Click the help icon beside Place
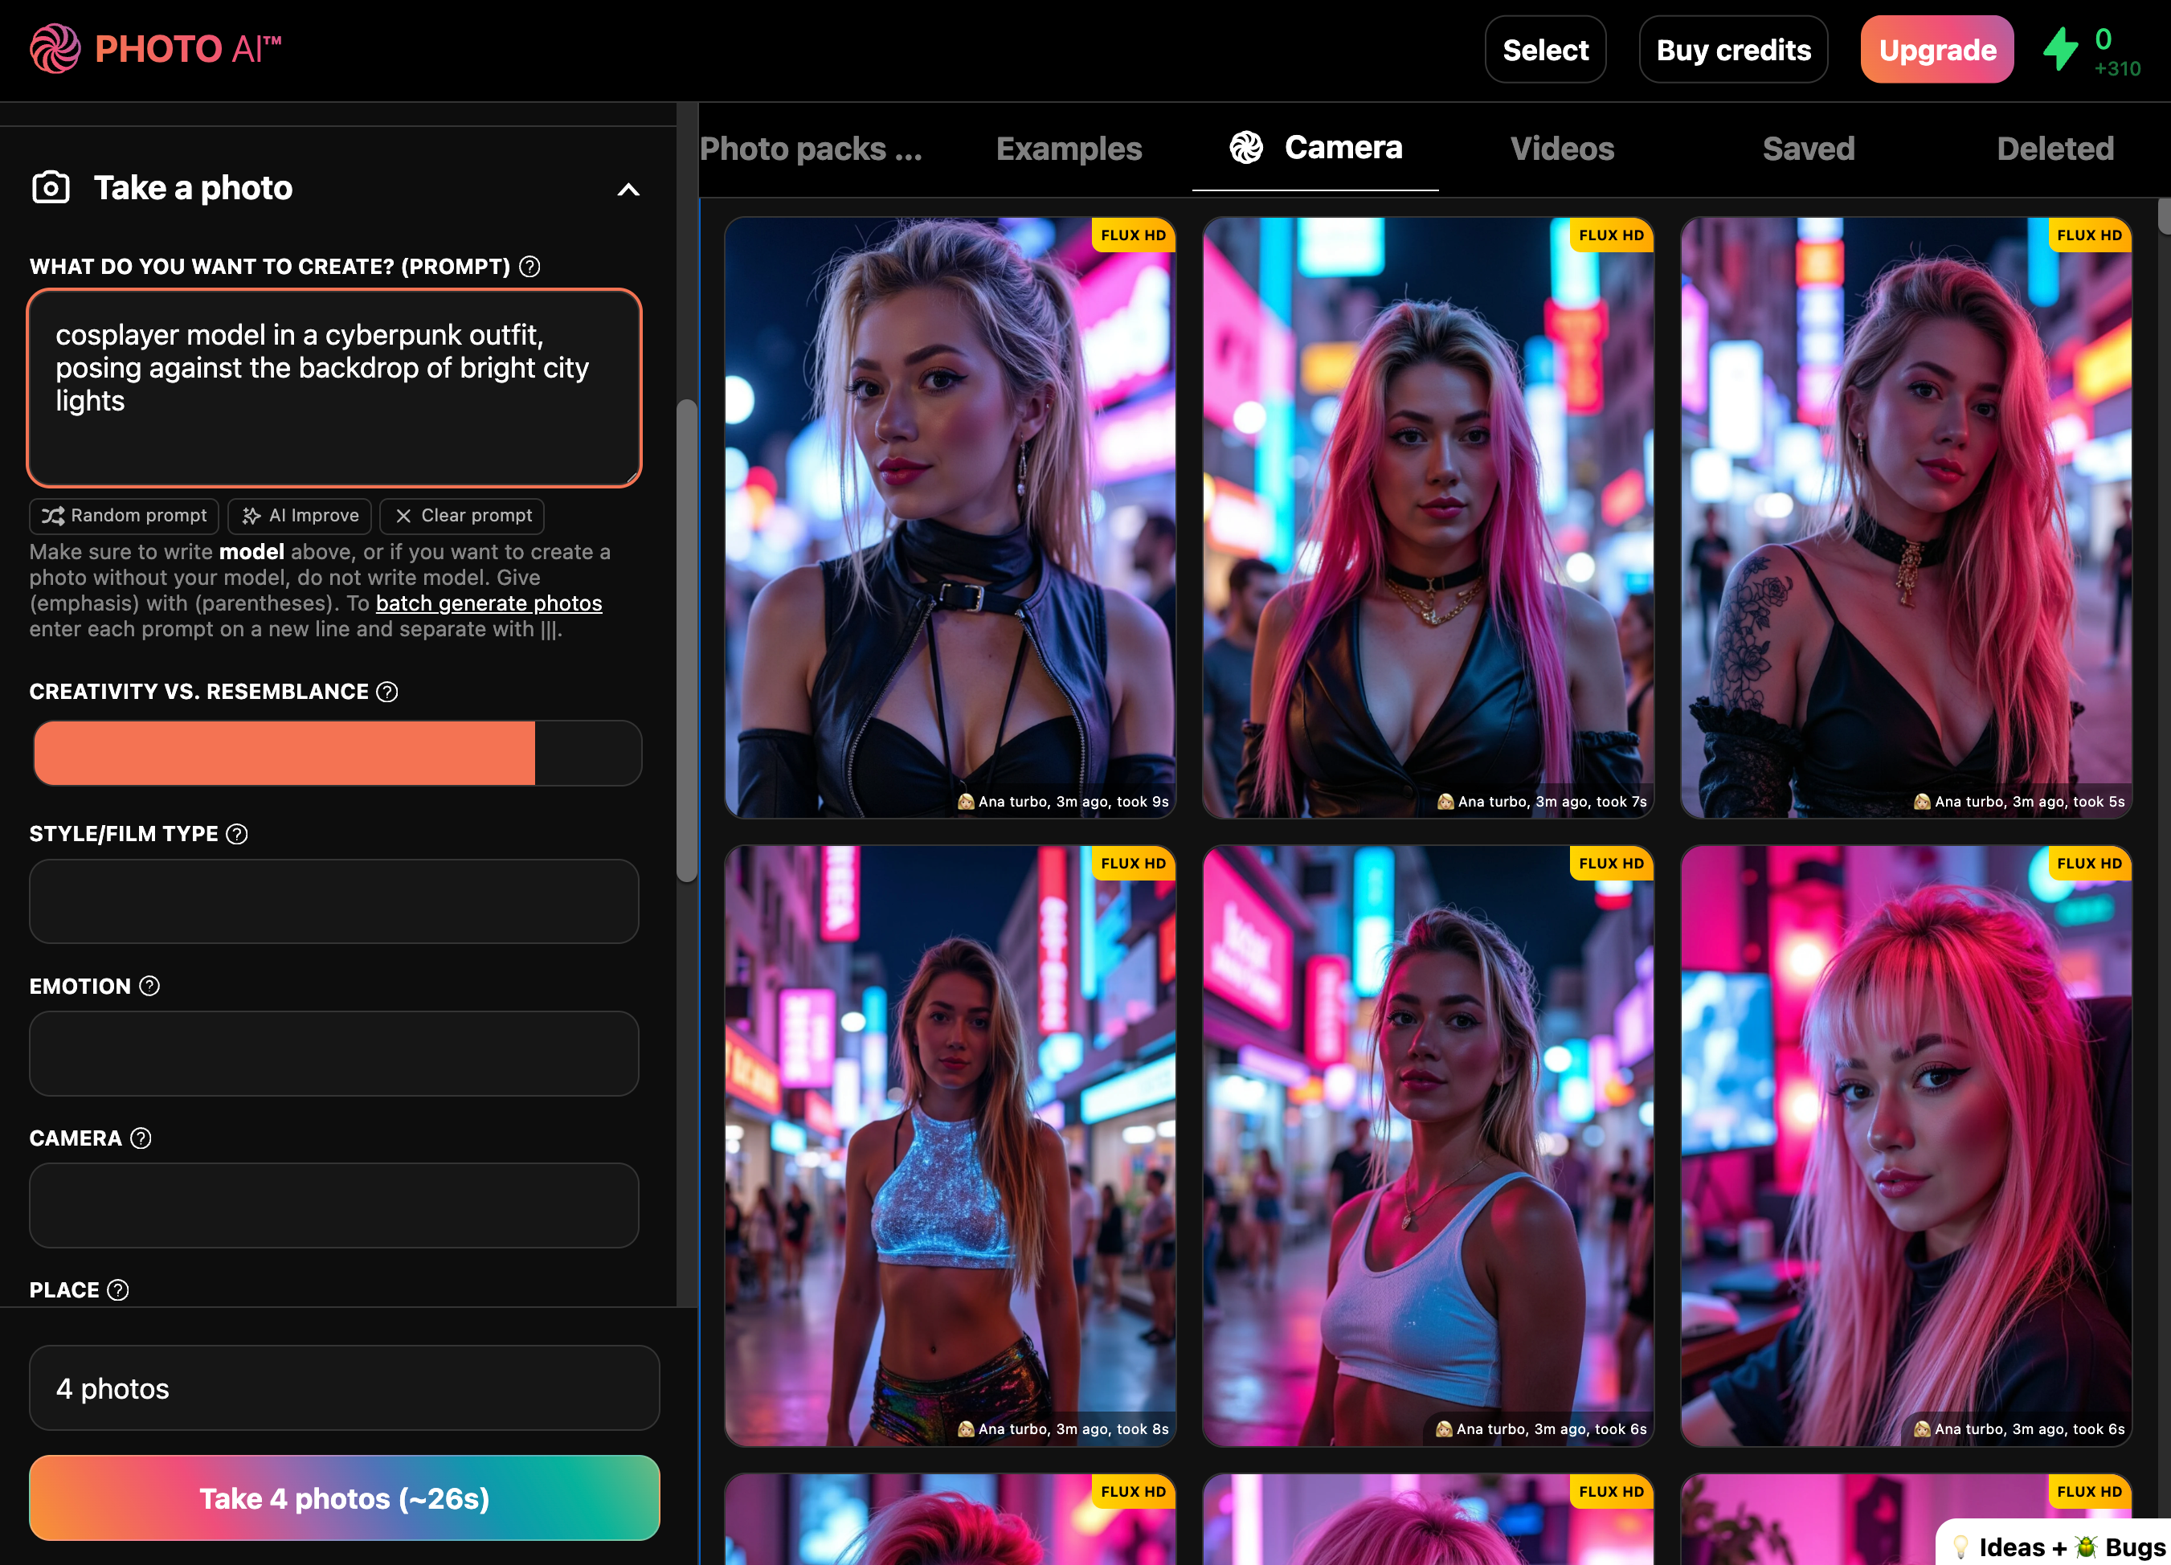 [118, 1291]
